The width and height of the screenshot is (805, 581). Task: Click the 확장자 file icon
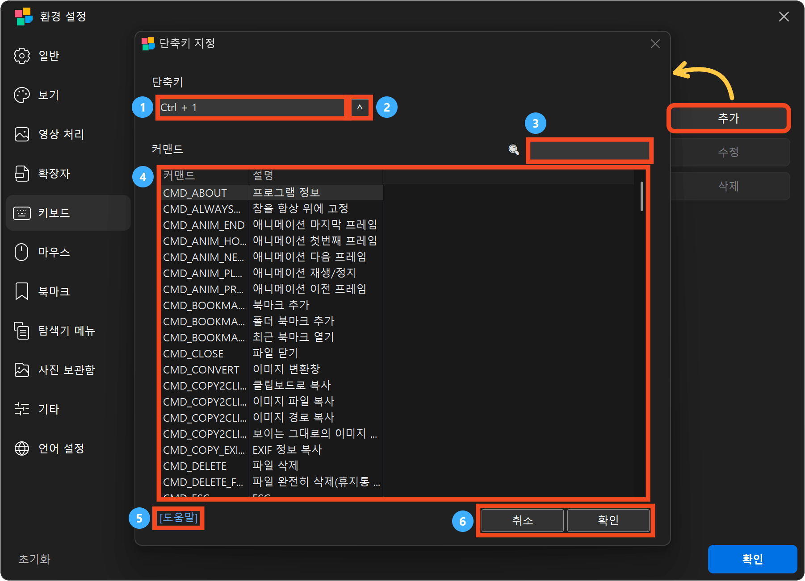pos(22,174)
